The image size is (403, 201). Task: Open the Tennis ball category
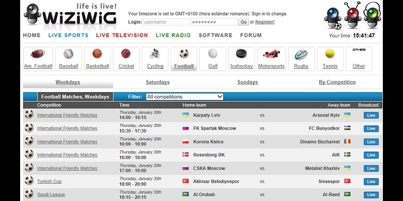[330, 54]
